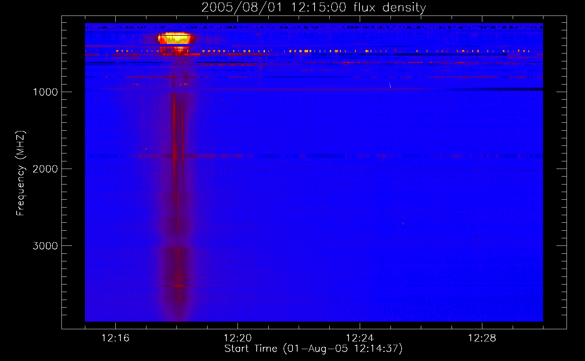Click the 12:16 time tick label
The width and height of the screenshot is (585, 361).
click(115, 338)
